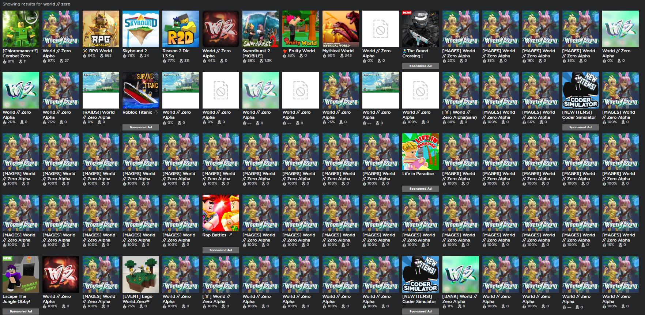The image size is (645, 315).
Task: Open the '[BANK] World // Zero Alpha' title
Action: 460,299
